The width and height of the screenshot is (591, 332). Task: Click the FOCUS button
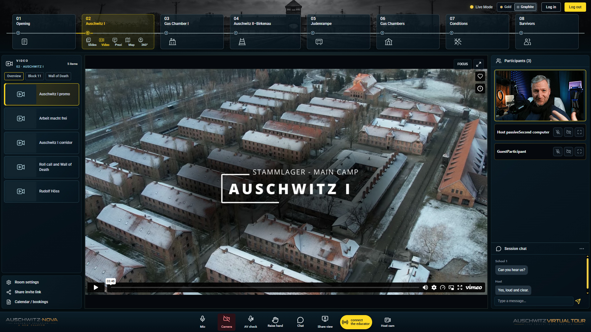coord(462,64)
